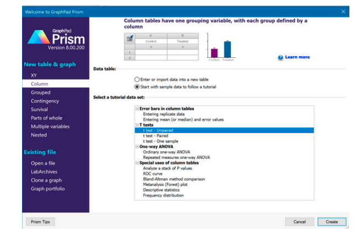Image resolution: width=356 pixels, height=236 pixels.
Task: Click the 'Treated' cell in table preview
Action: click(183, 41)
